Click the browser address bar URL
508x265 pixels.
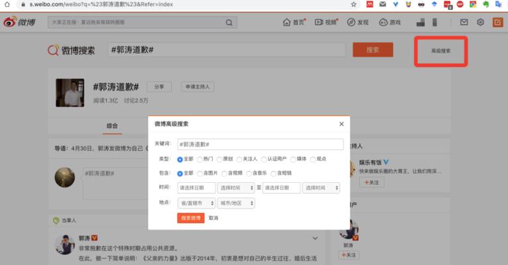click(101, 5)
